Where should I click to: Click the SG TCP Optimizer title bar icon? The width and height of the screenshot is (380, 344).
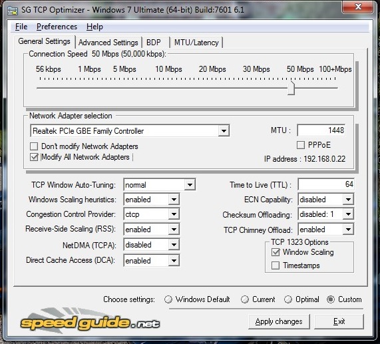pos(13,11)
